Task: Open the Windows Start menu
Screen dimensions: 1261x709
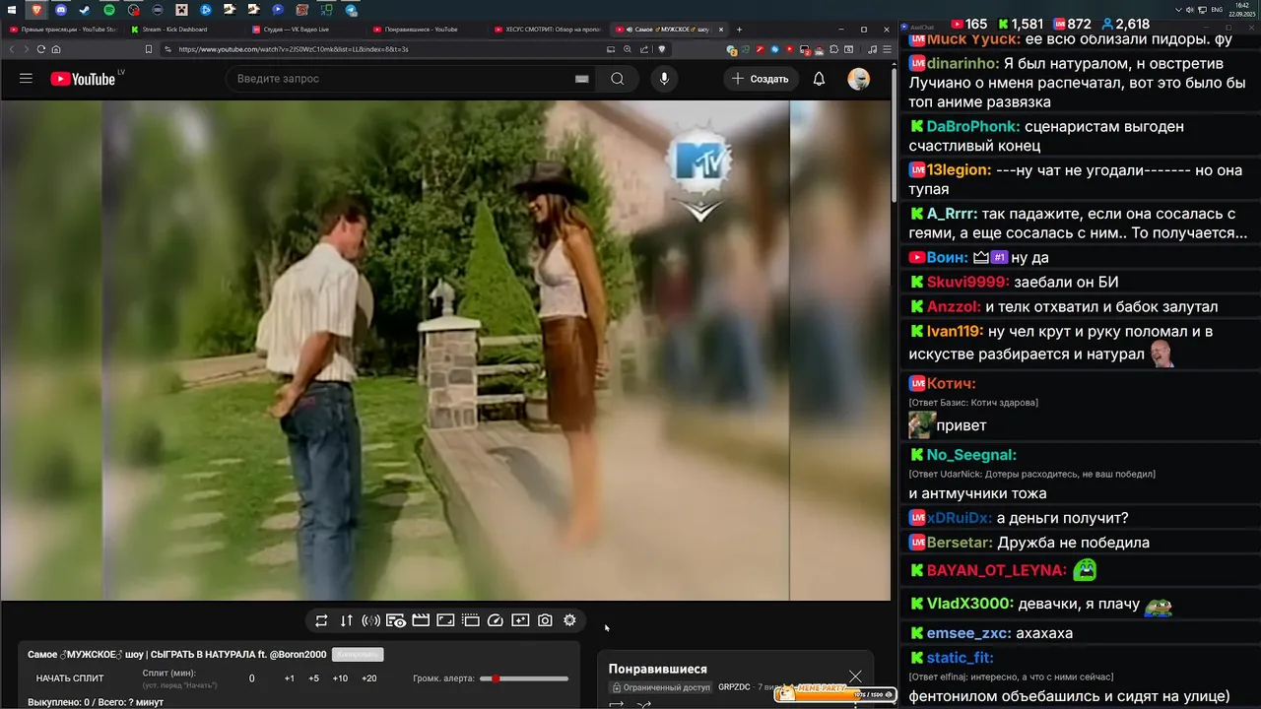Action: pyautogui.click(x=10, y=10)
